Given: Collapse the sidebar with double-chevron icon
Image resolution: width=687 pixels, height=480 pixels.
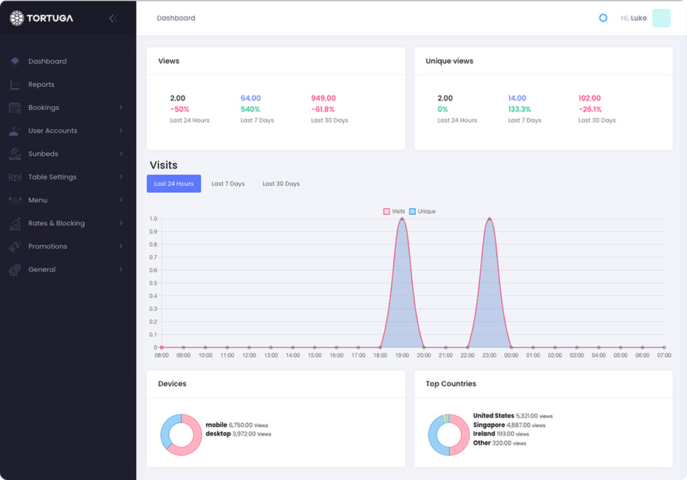Looking at the screenshot, I should (113, 18).
